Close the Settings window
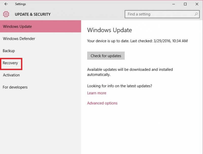Screen dimensions: 203x154 pyautogui.click(x=197, y=4)
